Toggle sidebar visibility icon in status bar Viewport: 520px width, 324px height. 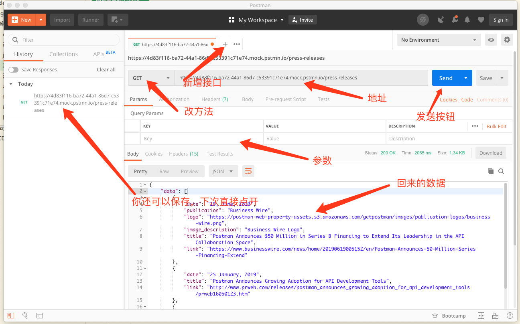(x=11, y=316)
